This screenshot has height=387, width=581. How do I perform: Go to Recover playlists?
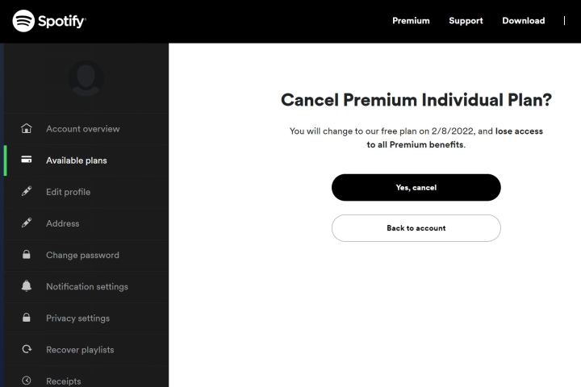[80, 350]
